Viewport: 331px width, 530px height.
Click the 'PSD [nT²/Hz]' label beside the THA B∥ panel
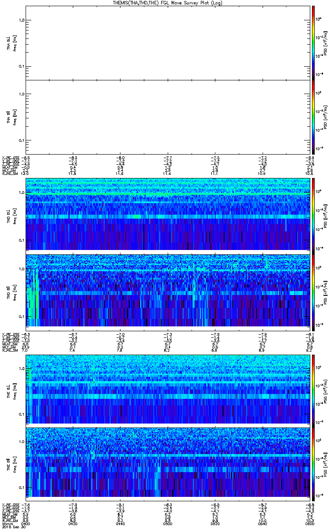coord(326,117)
